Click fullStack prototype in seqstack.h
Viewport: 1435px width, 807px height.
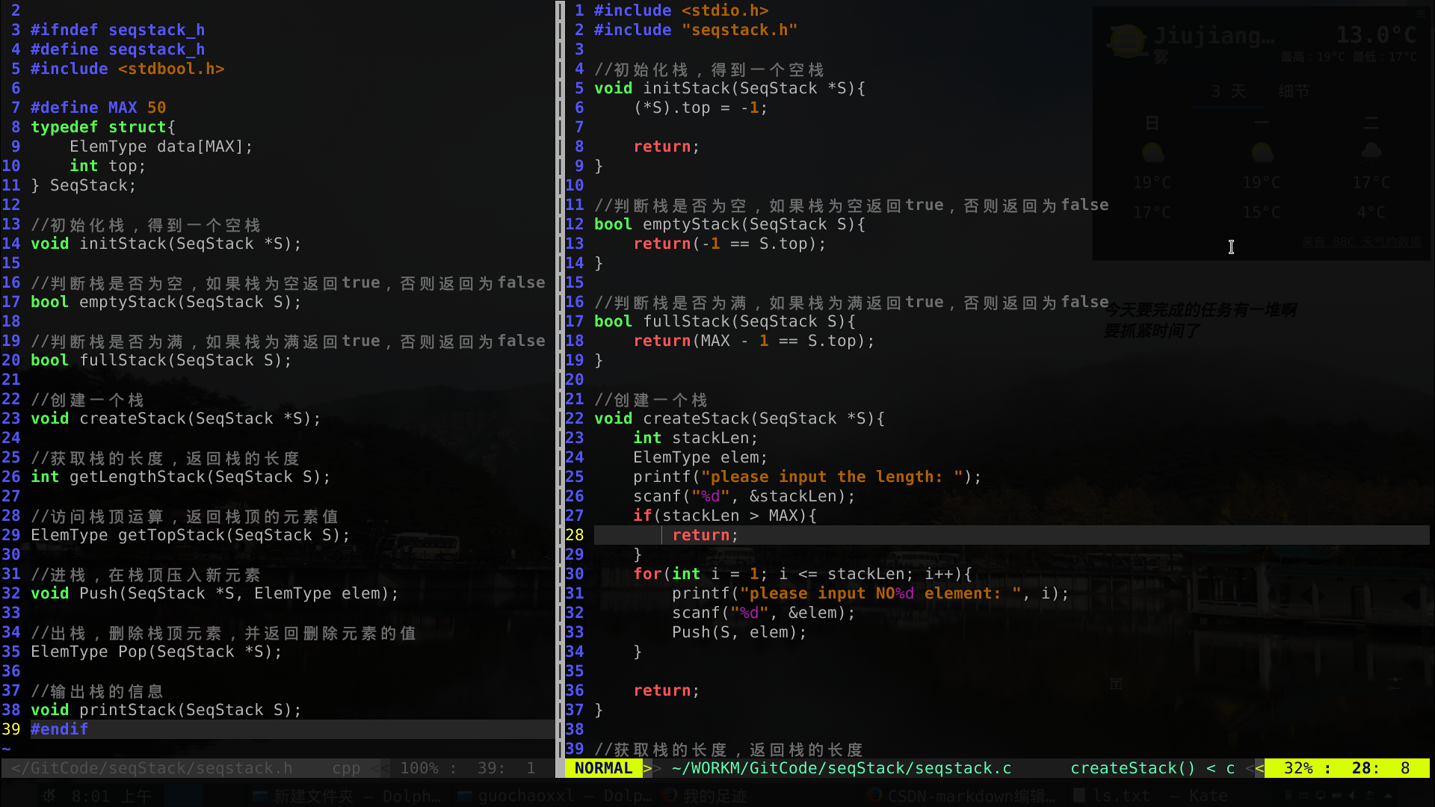(161, 360)
